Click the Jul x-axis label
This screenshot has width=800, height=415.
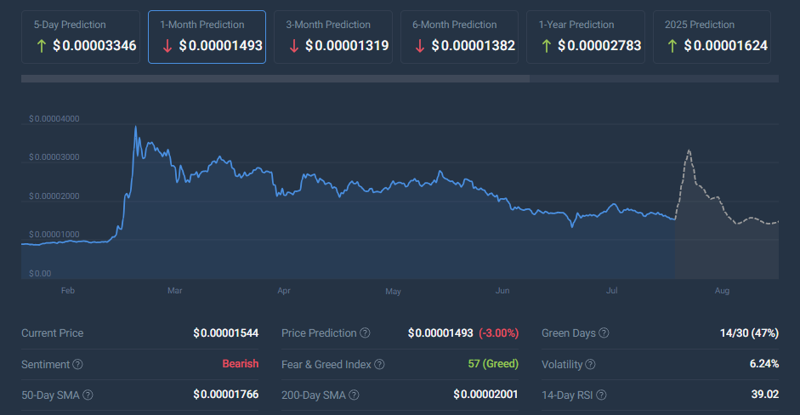point(612,291)
